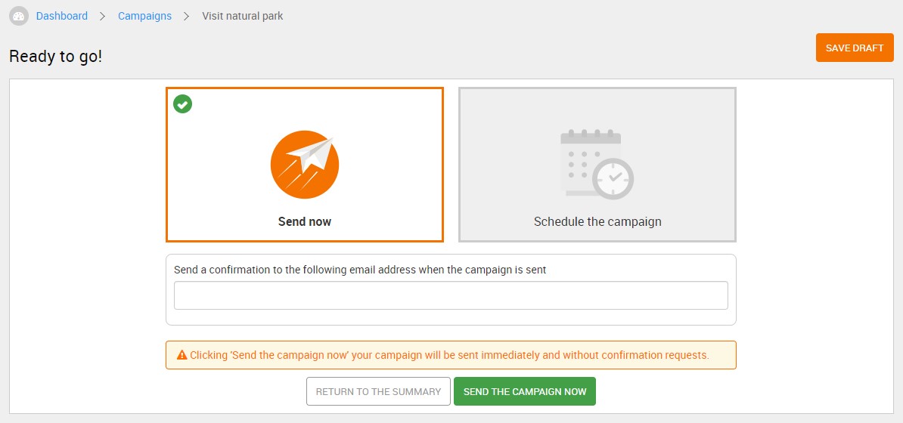Select the Send now option card

305,165
